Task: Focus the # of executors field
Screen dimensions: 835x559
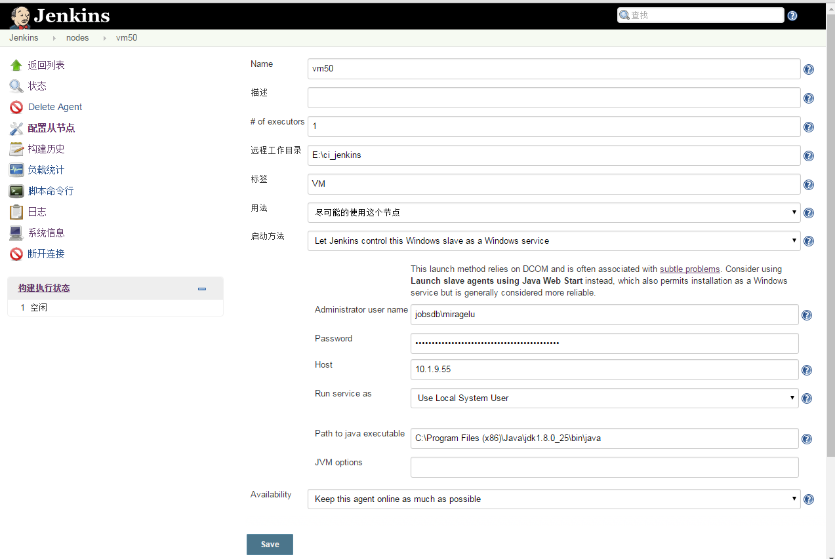Action: [x=554, y=126]
